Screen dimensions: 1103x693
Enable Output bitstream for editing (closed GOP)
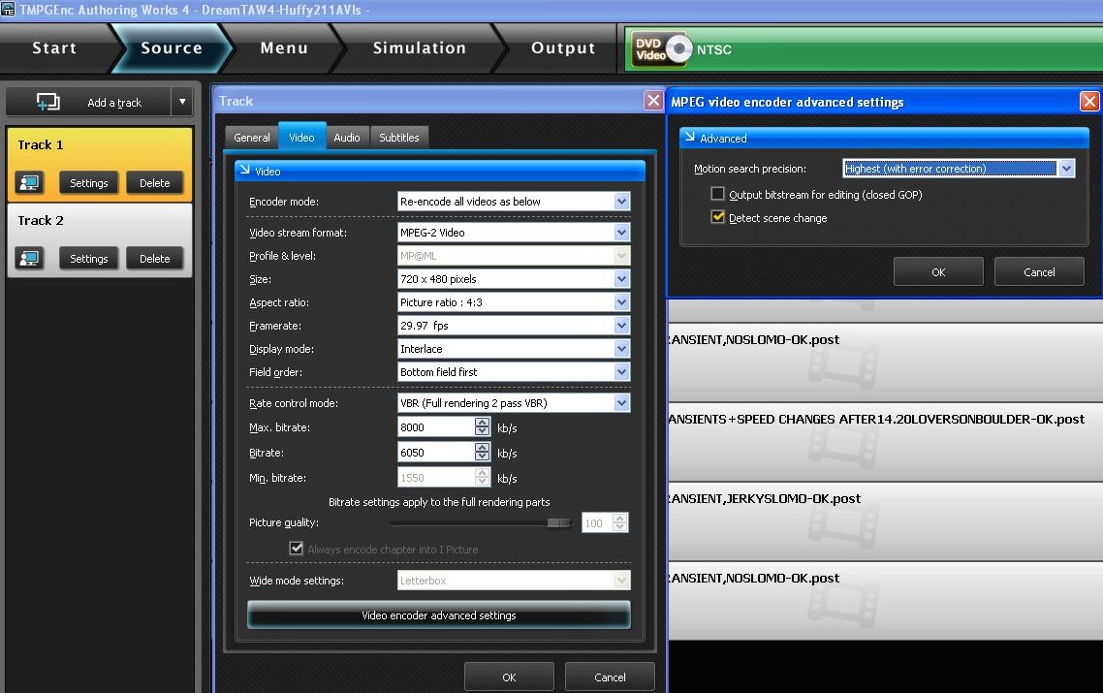click(x=717, y=194)
